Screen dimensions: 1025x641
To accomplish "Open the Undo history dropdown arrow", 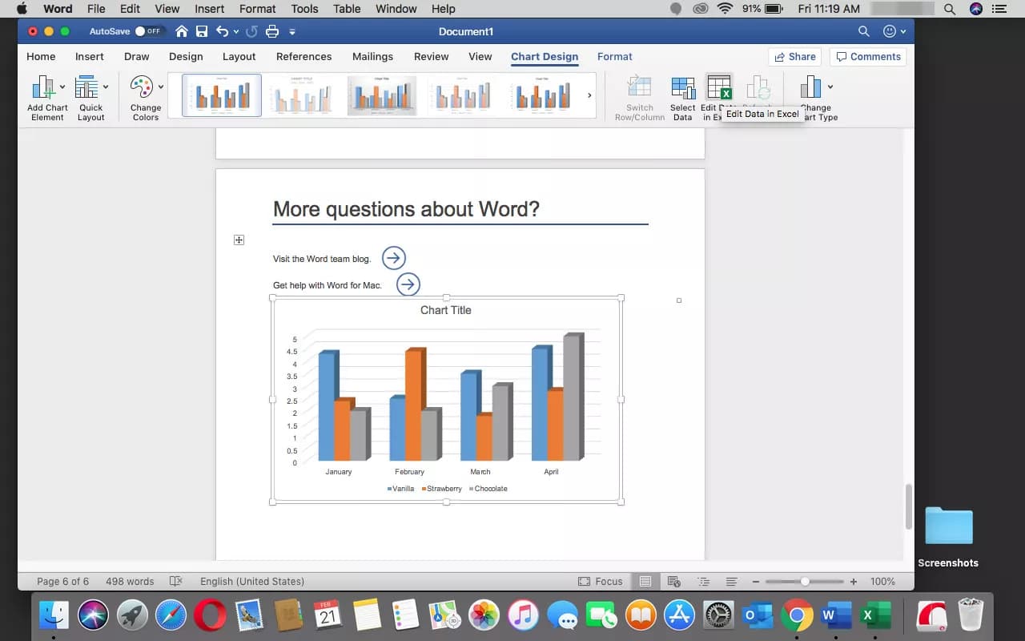I will 236,32.
